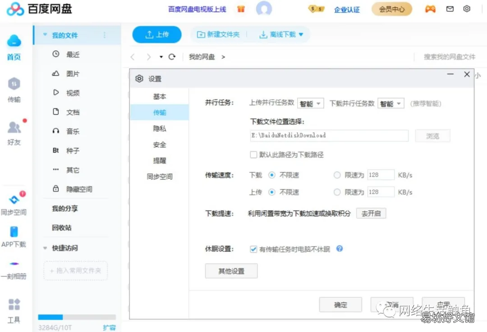Open the 一刻相册 album icon
Image resolution: width=487 pixels, height=332 pixels.
point(14,264)
